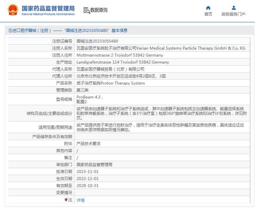Click the 审批部门 row label

[x=64, y=165]
